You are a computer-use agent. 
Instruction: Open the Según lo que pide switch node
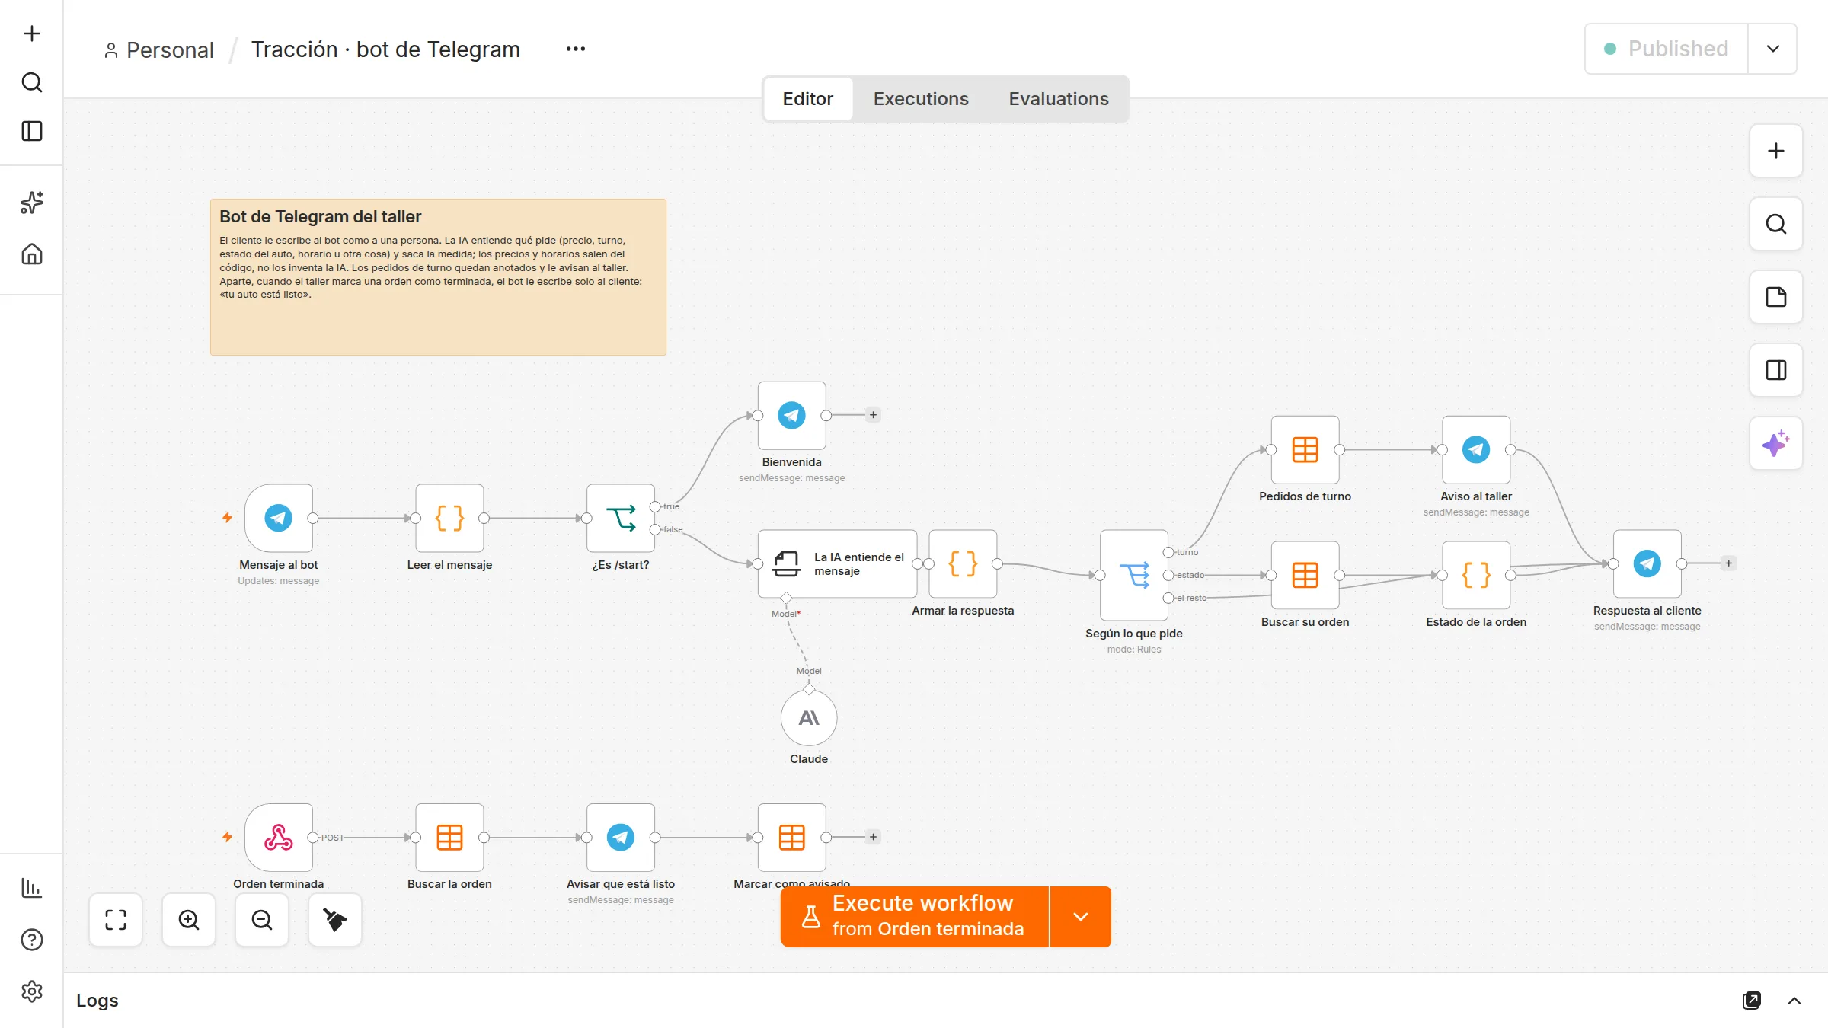[1134, 575]
